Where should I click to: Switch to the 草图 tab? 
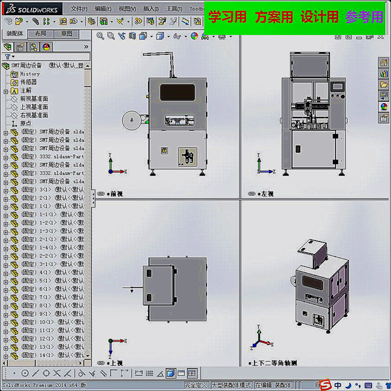(66, 34)
